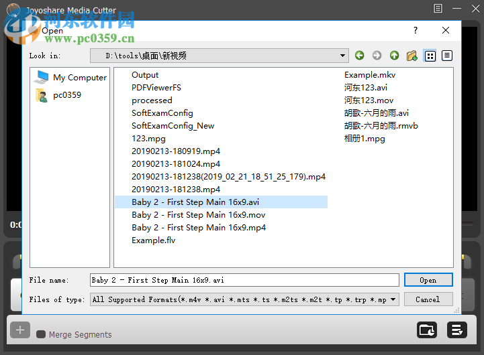Select file Example.flv
The height and width of the screenshot is (355, 484).
click(153, 240)
